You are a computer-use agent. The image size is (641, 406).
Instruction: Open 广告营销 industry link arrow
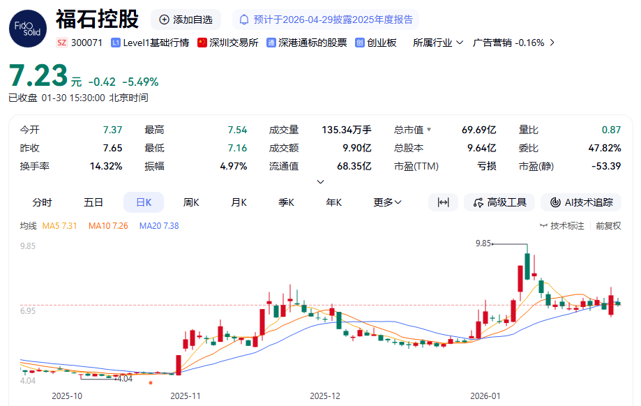pos(552,43)
